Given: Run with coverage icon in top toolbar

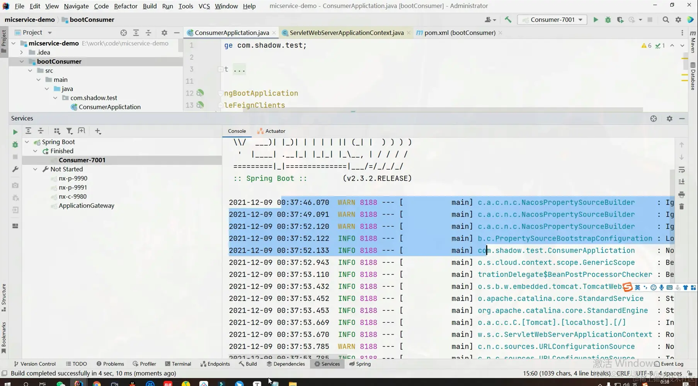Looking at the screenshot, I should click(x=620, y=20).
